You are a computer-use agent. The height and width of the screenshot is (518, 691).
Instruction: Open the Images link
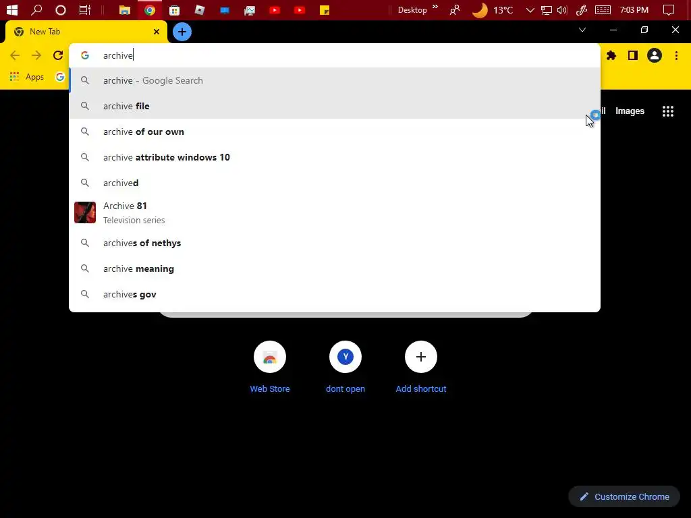(630, 111)
